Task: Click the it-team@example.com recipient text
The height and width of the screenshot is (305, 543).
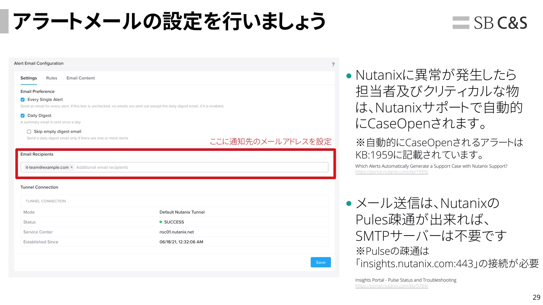Action: pos(47,167)
